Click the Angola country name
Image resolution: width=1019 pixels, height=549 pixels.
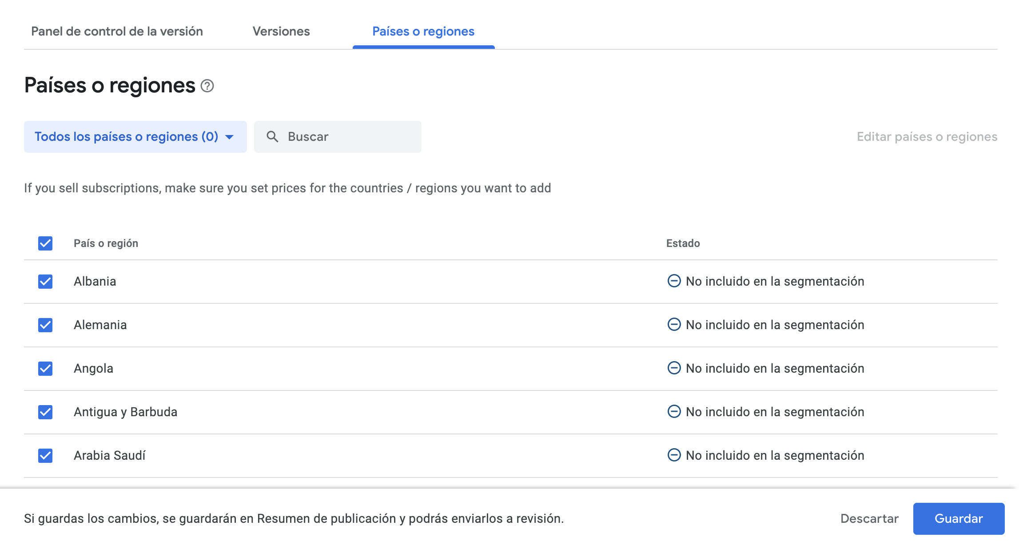coord(94,369)
